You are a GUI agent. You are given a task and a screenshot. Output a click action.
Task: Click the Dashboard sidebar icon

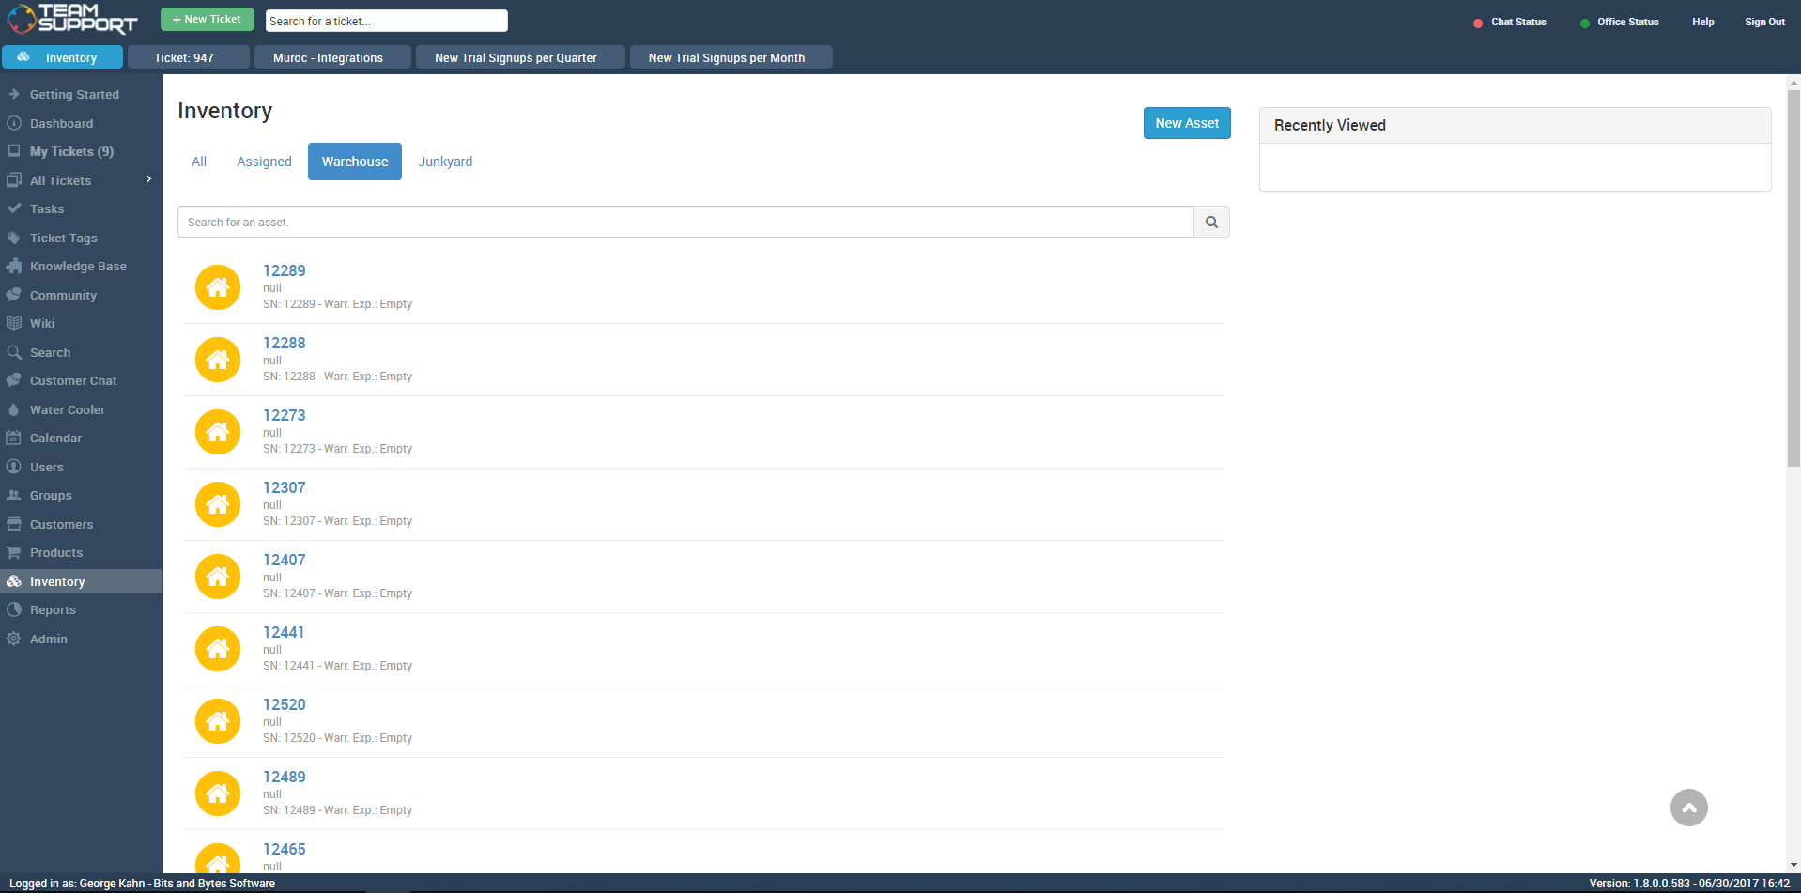(x=14, y=123)
